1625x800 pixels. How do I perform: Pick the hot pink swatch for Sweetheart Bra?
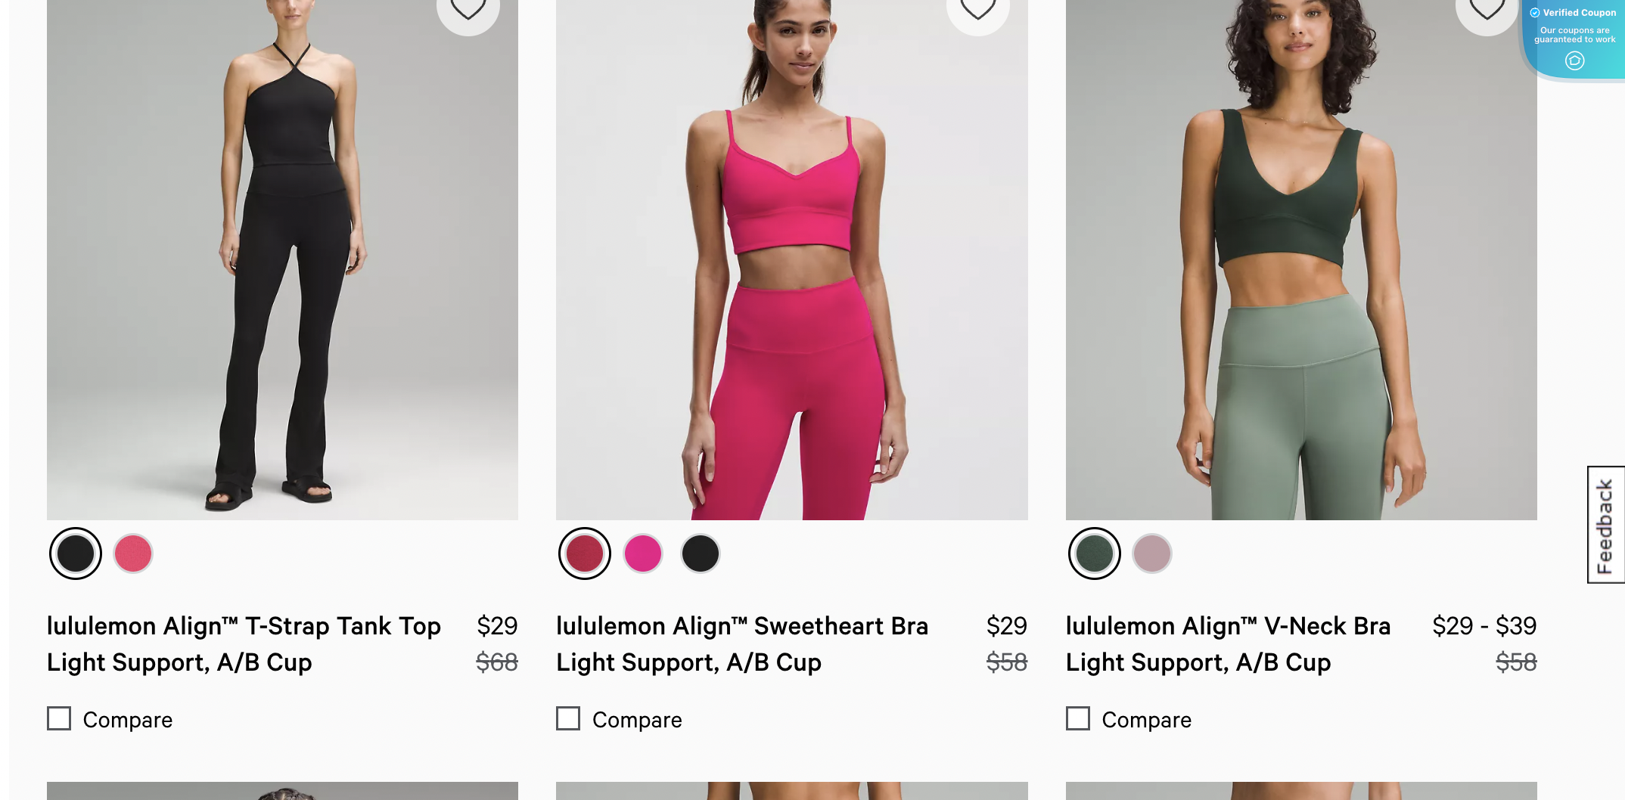(x=642, y=553)
